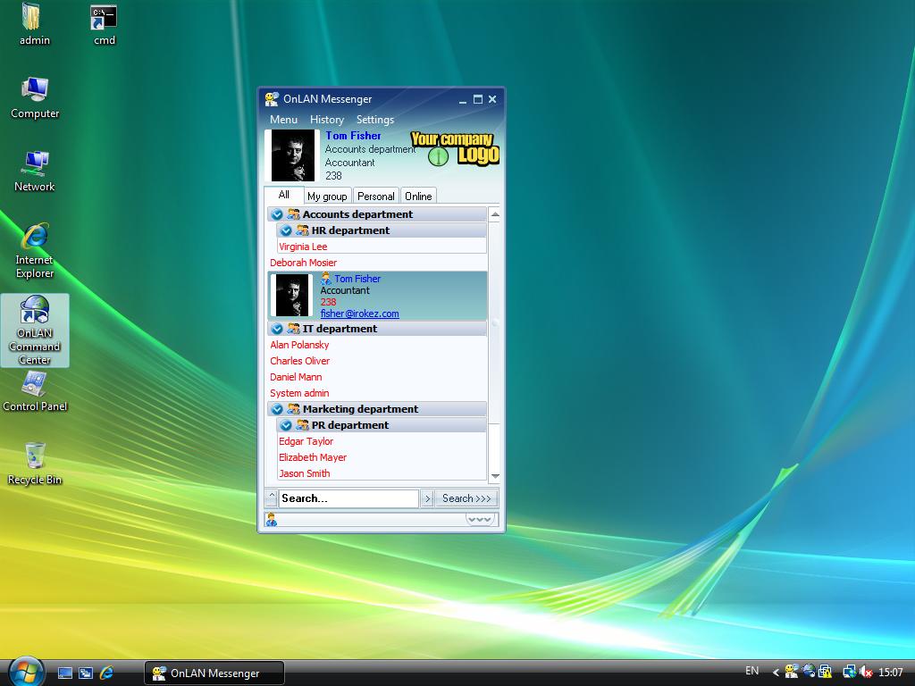
Task: Open OnLAN Command Center desktop icon
Action: (35, 330)
